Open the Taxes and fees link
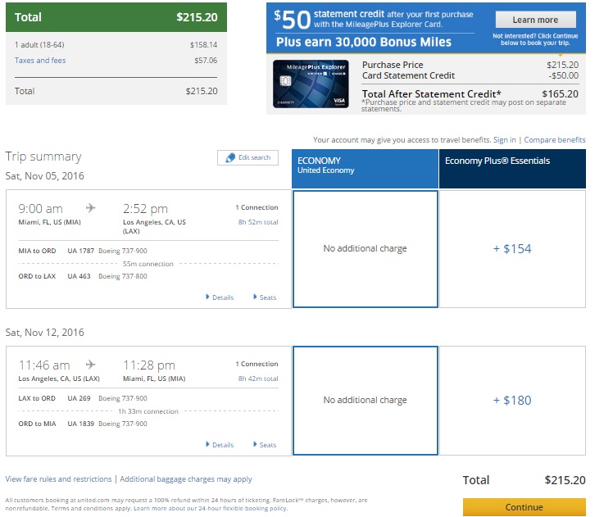This screenshot has height=517, width=613. [x=40, y=60]
